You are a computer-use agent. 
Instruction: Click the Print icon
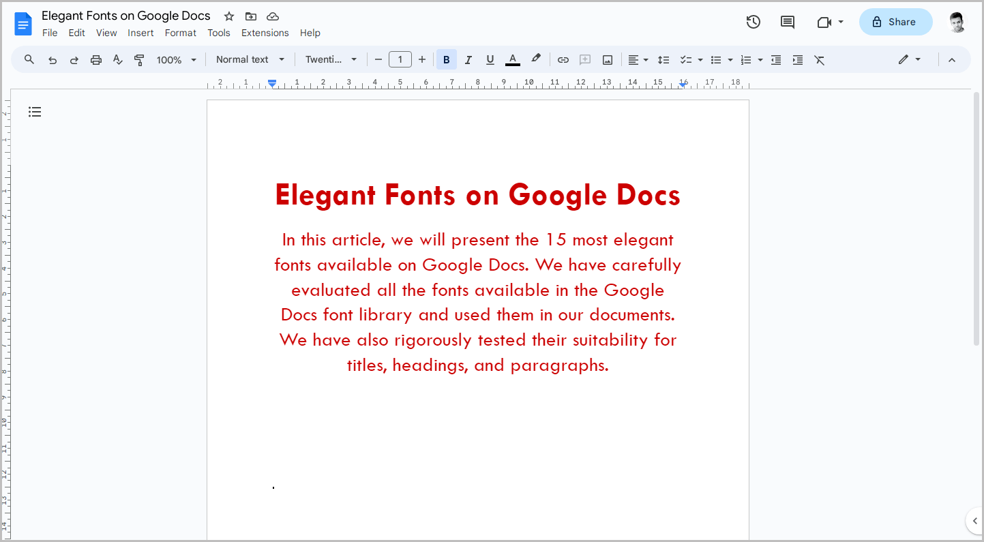[95, 59]
